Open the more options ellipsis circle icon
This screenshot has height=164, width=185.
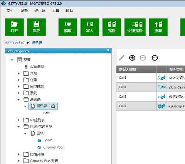click(155, 58)
